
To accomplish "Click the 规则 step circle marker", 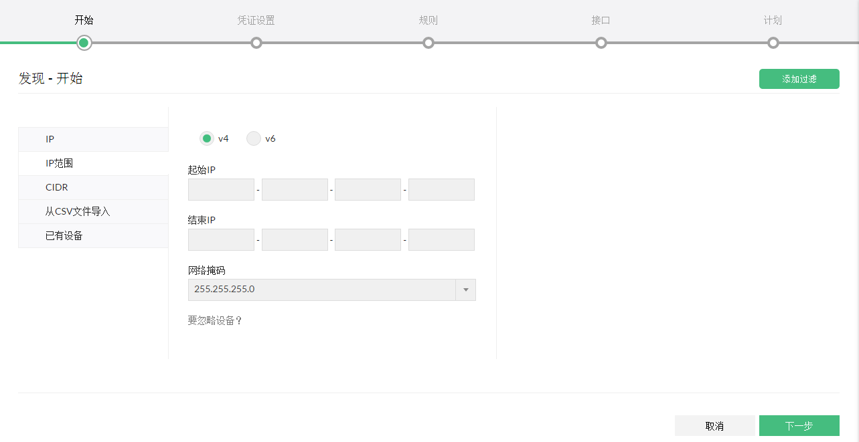I will (428, 43).
